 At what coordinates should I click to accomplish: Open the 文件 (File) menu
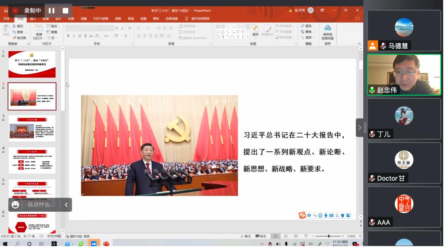7,19
